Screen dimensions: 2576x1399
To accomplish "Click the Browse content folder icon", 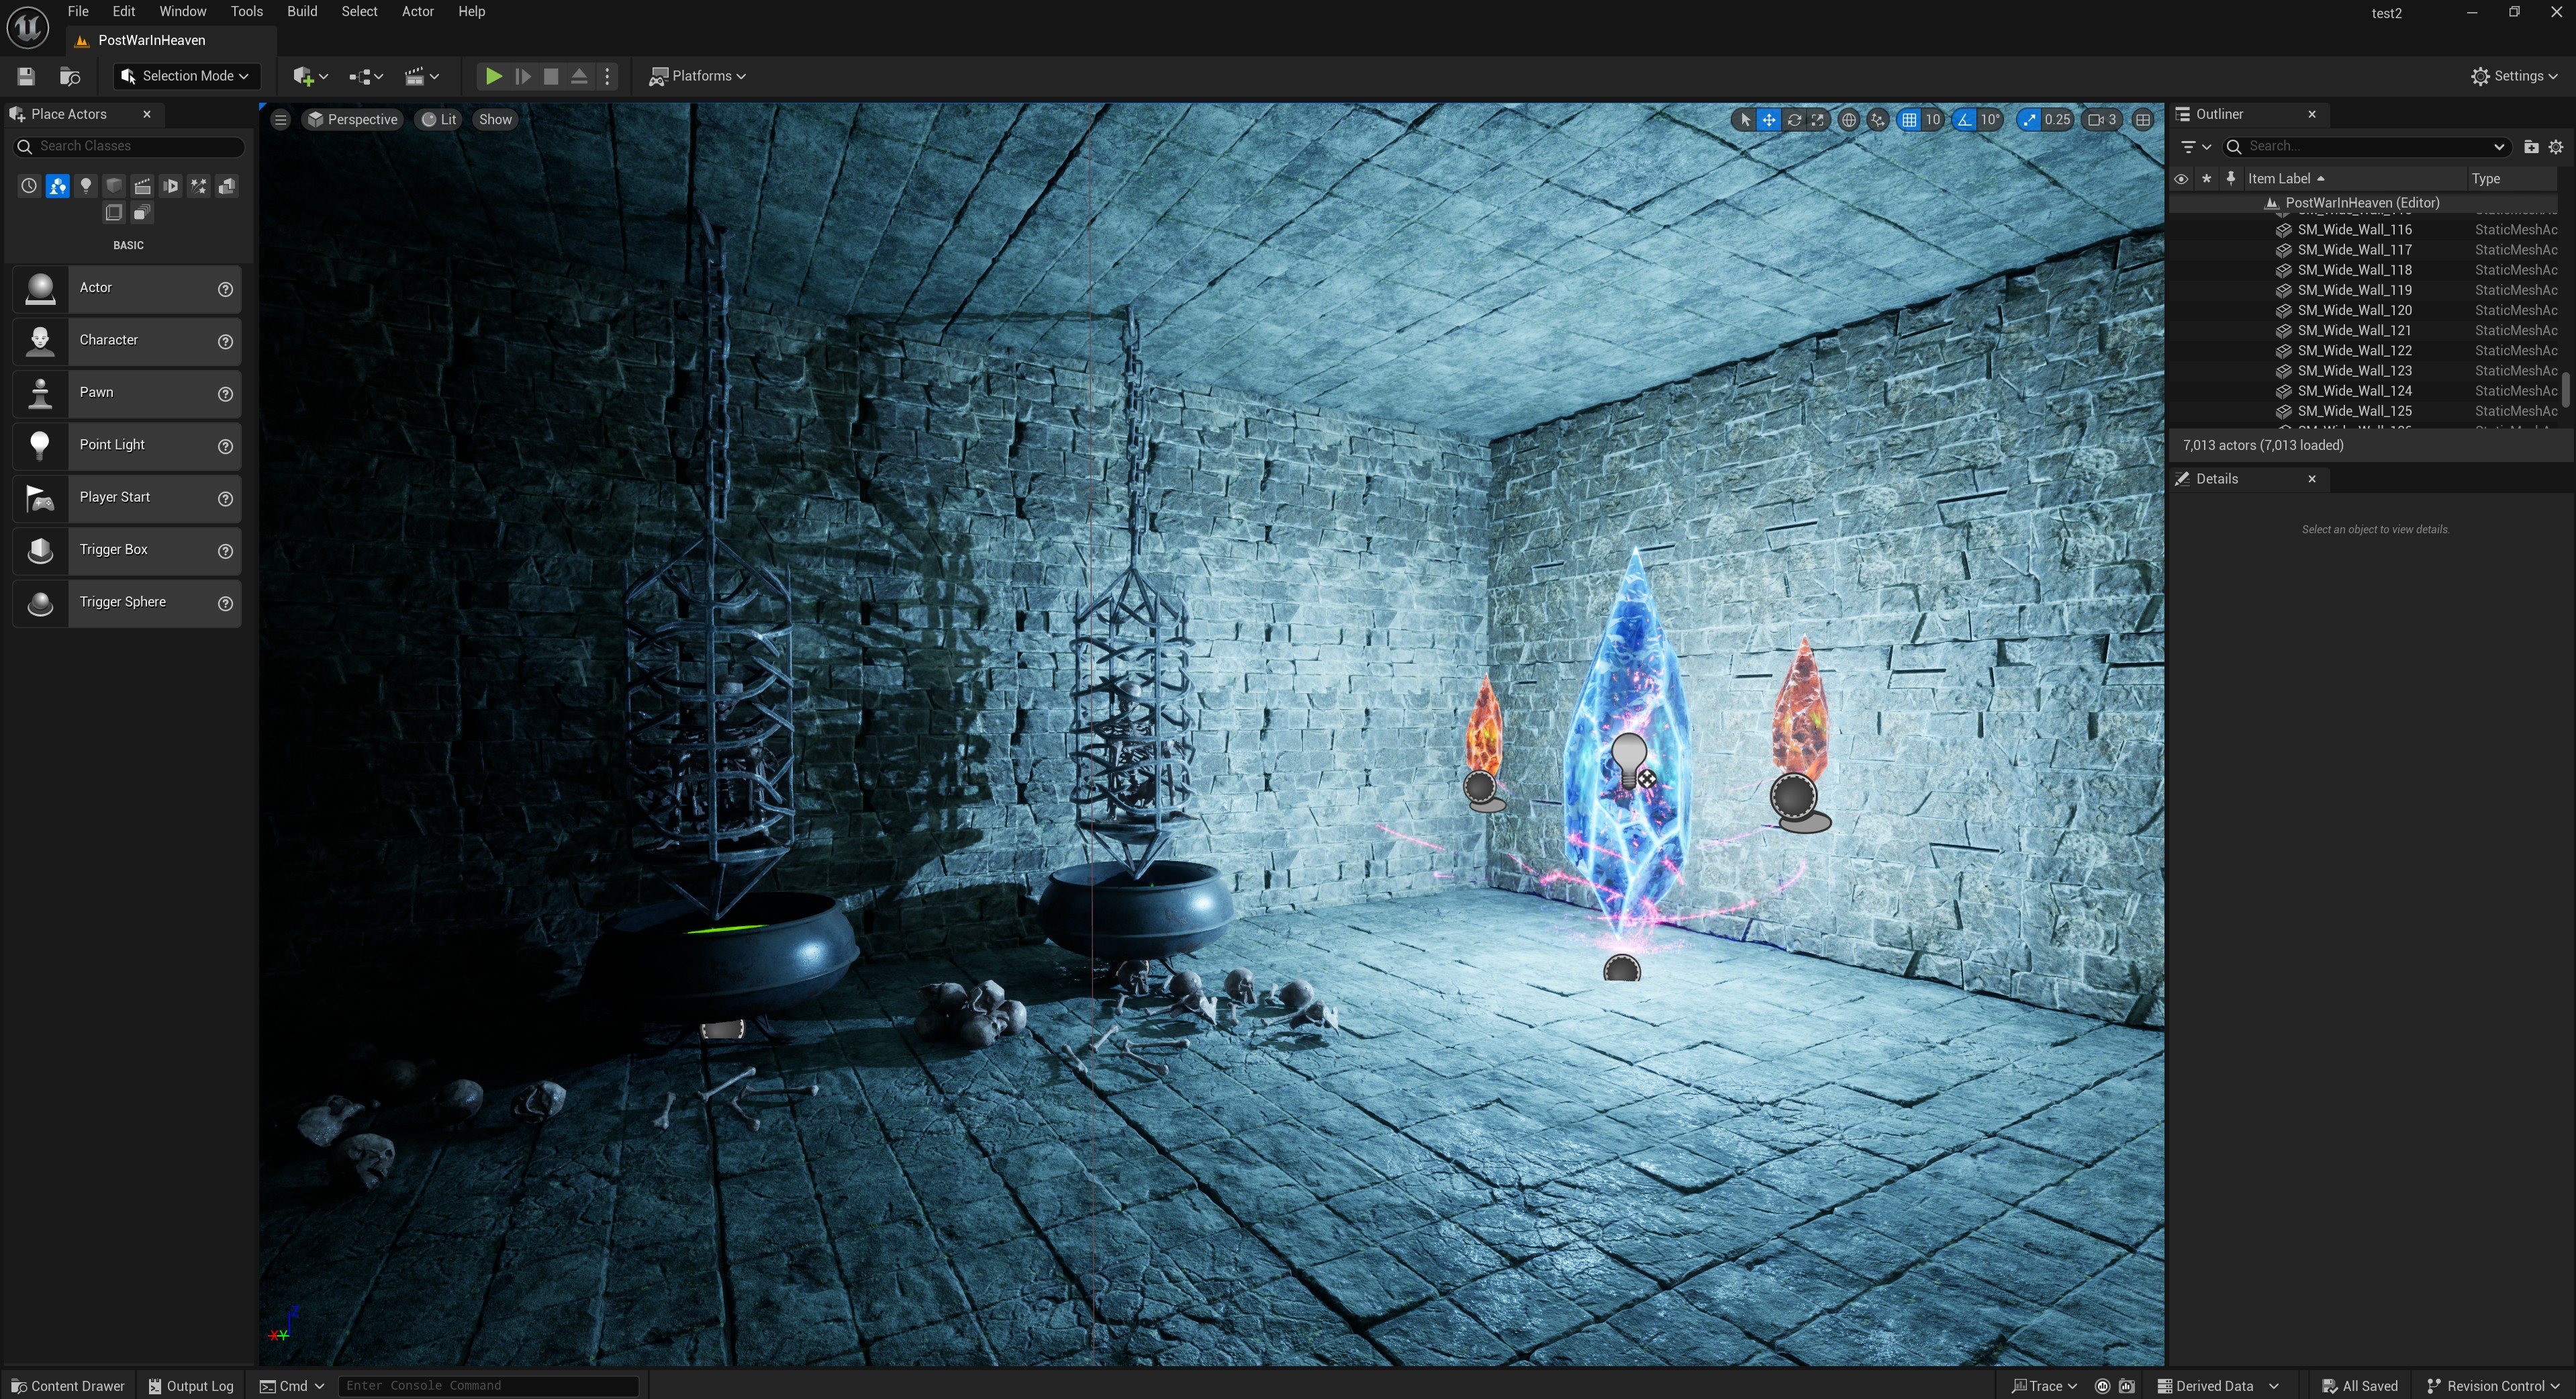I will point(70,76).
